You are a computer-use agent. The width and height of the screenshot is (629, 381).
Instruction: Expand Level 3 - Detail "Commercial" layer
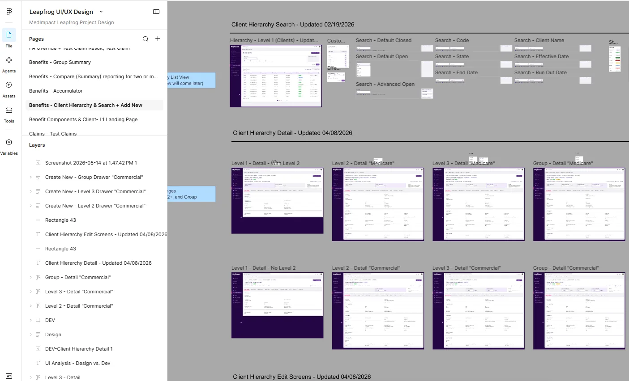coord(31,292)
